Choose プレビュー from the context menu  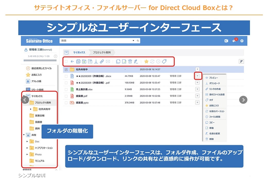[213, 78]
